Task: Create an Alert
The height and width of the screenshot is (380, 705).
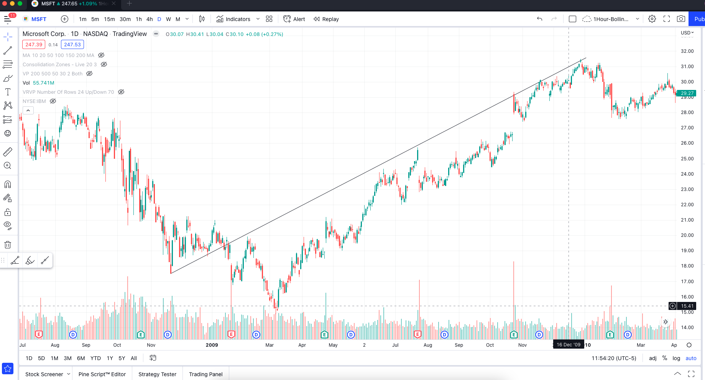Action: (x=294, y=19)
